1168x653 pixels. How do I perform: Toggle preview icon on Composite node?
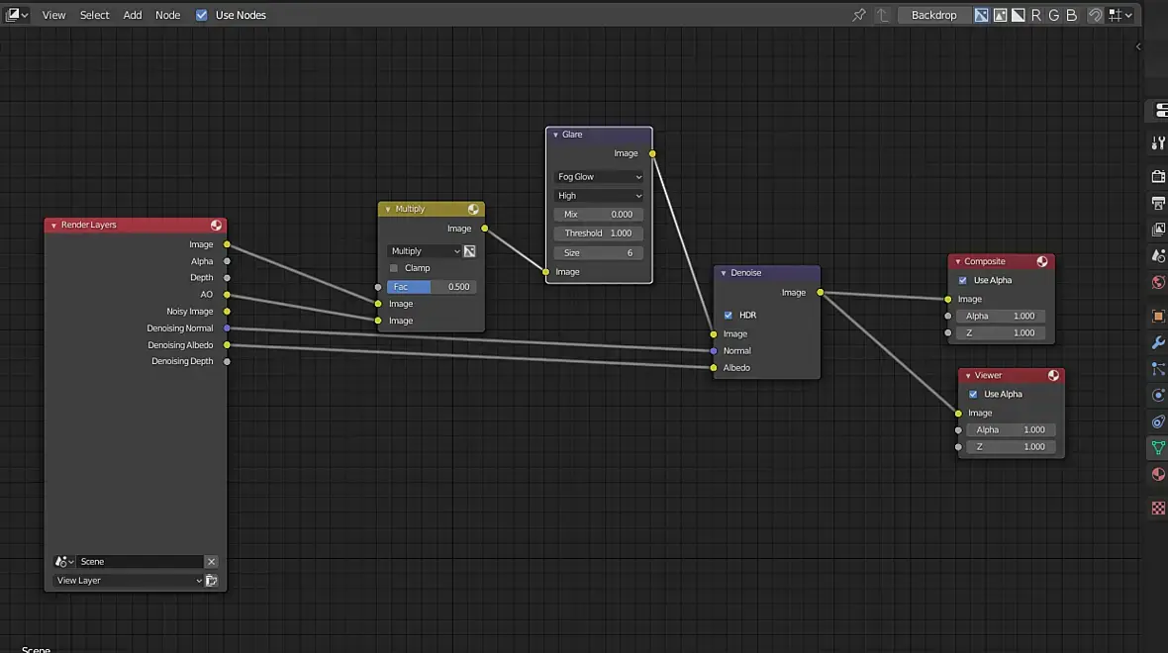coord(1042,261)
